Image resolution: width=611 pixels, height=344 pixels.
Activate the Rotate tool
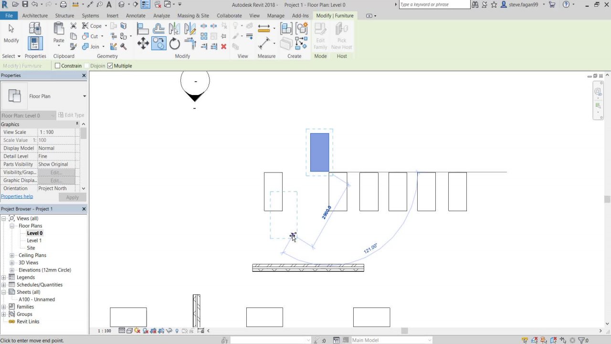pos(174,44)
